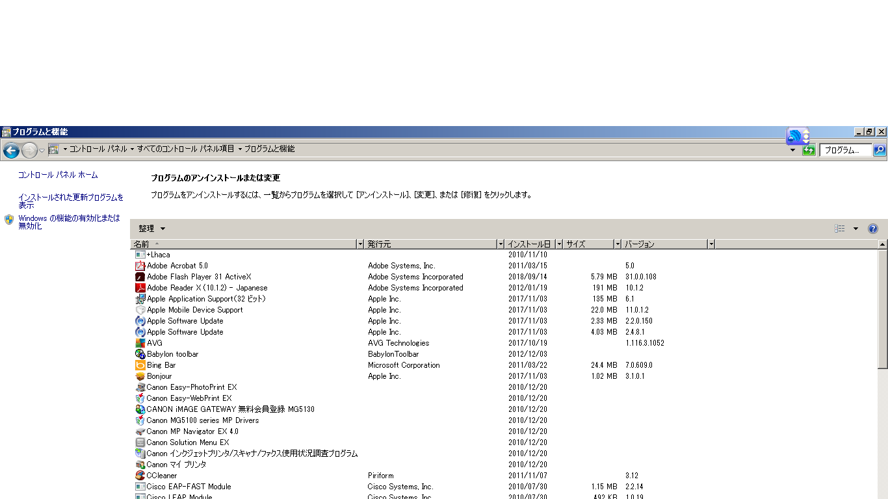Expand the 名前 column filter arrow
This screenshot has height=499, width=888.
[360, 244]
